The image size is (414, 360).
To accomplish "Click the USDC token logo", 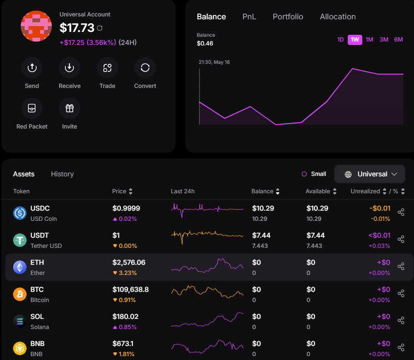I will [20, 213].
